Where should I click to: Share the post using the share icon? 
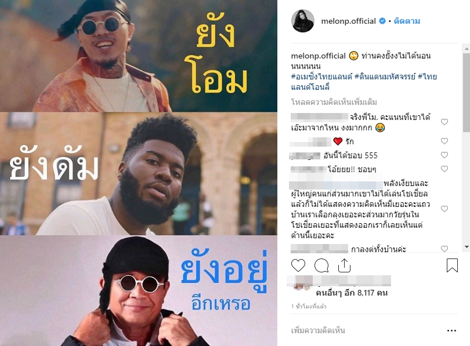click(344, 265)
